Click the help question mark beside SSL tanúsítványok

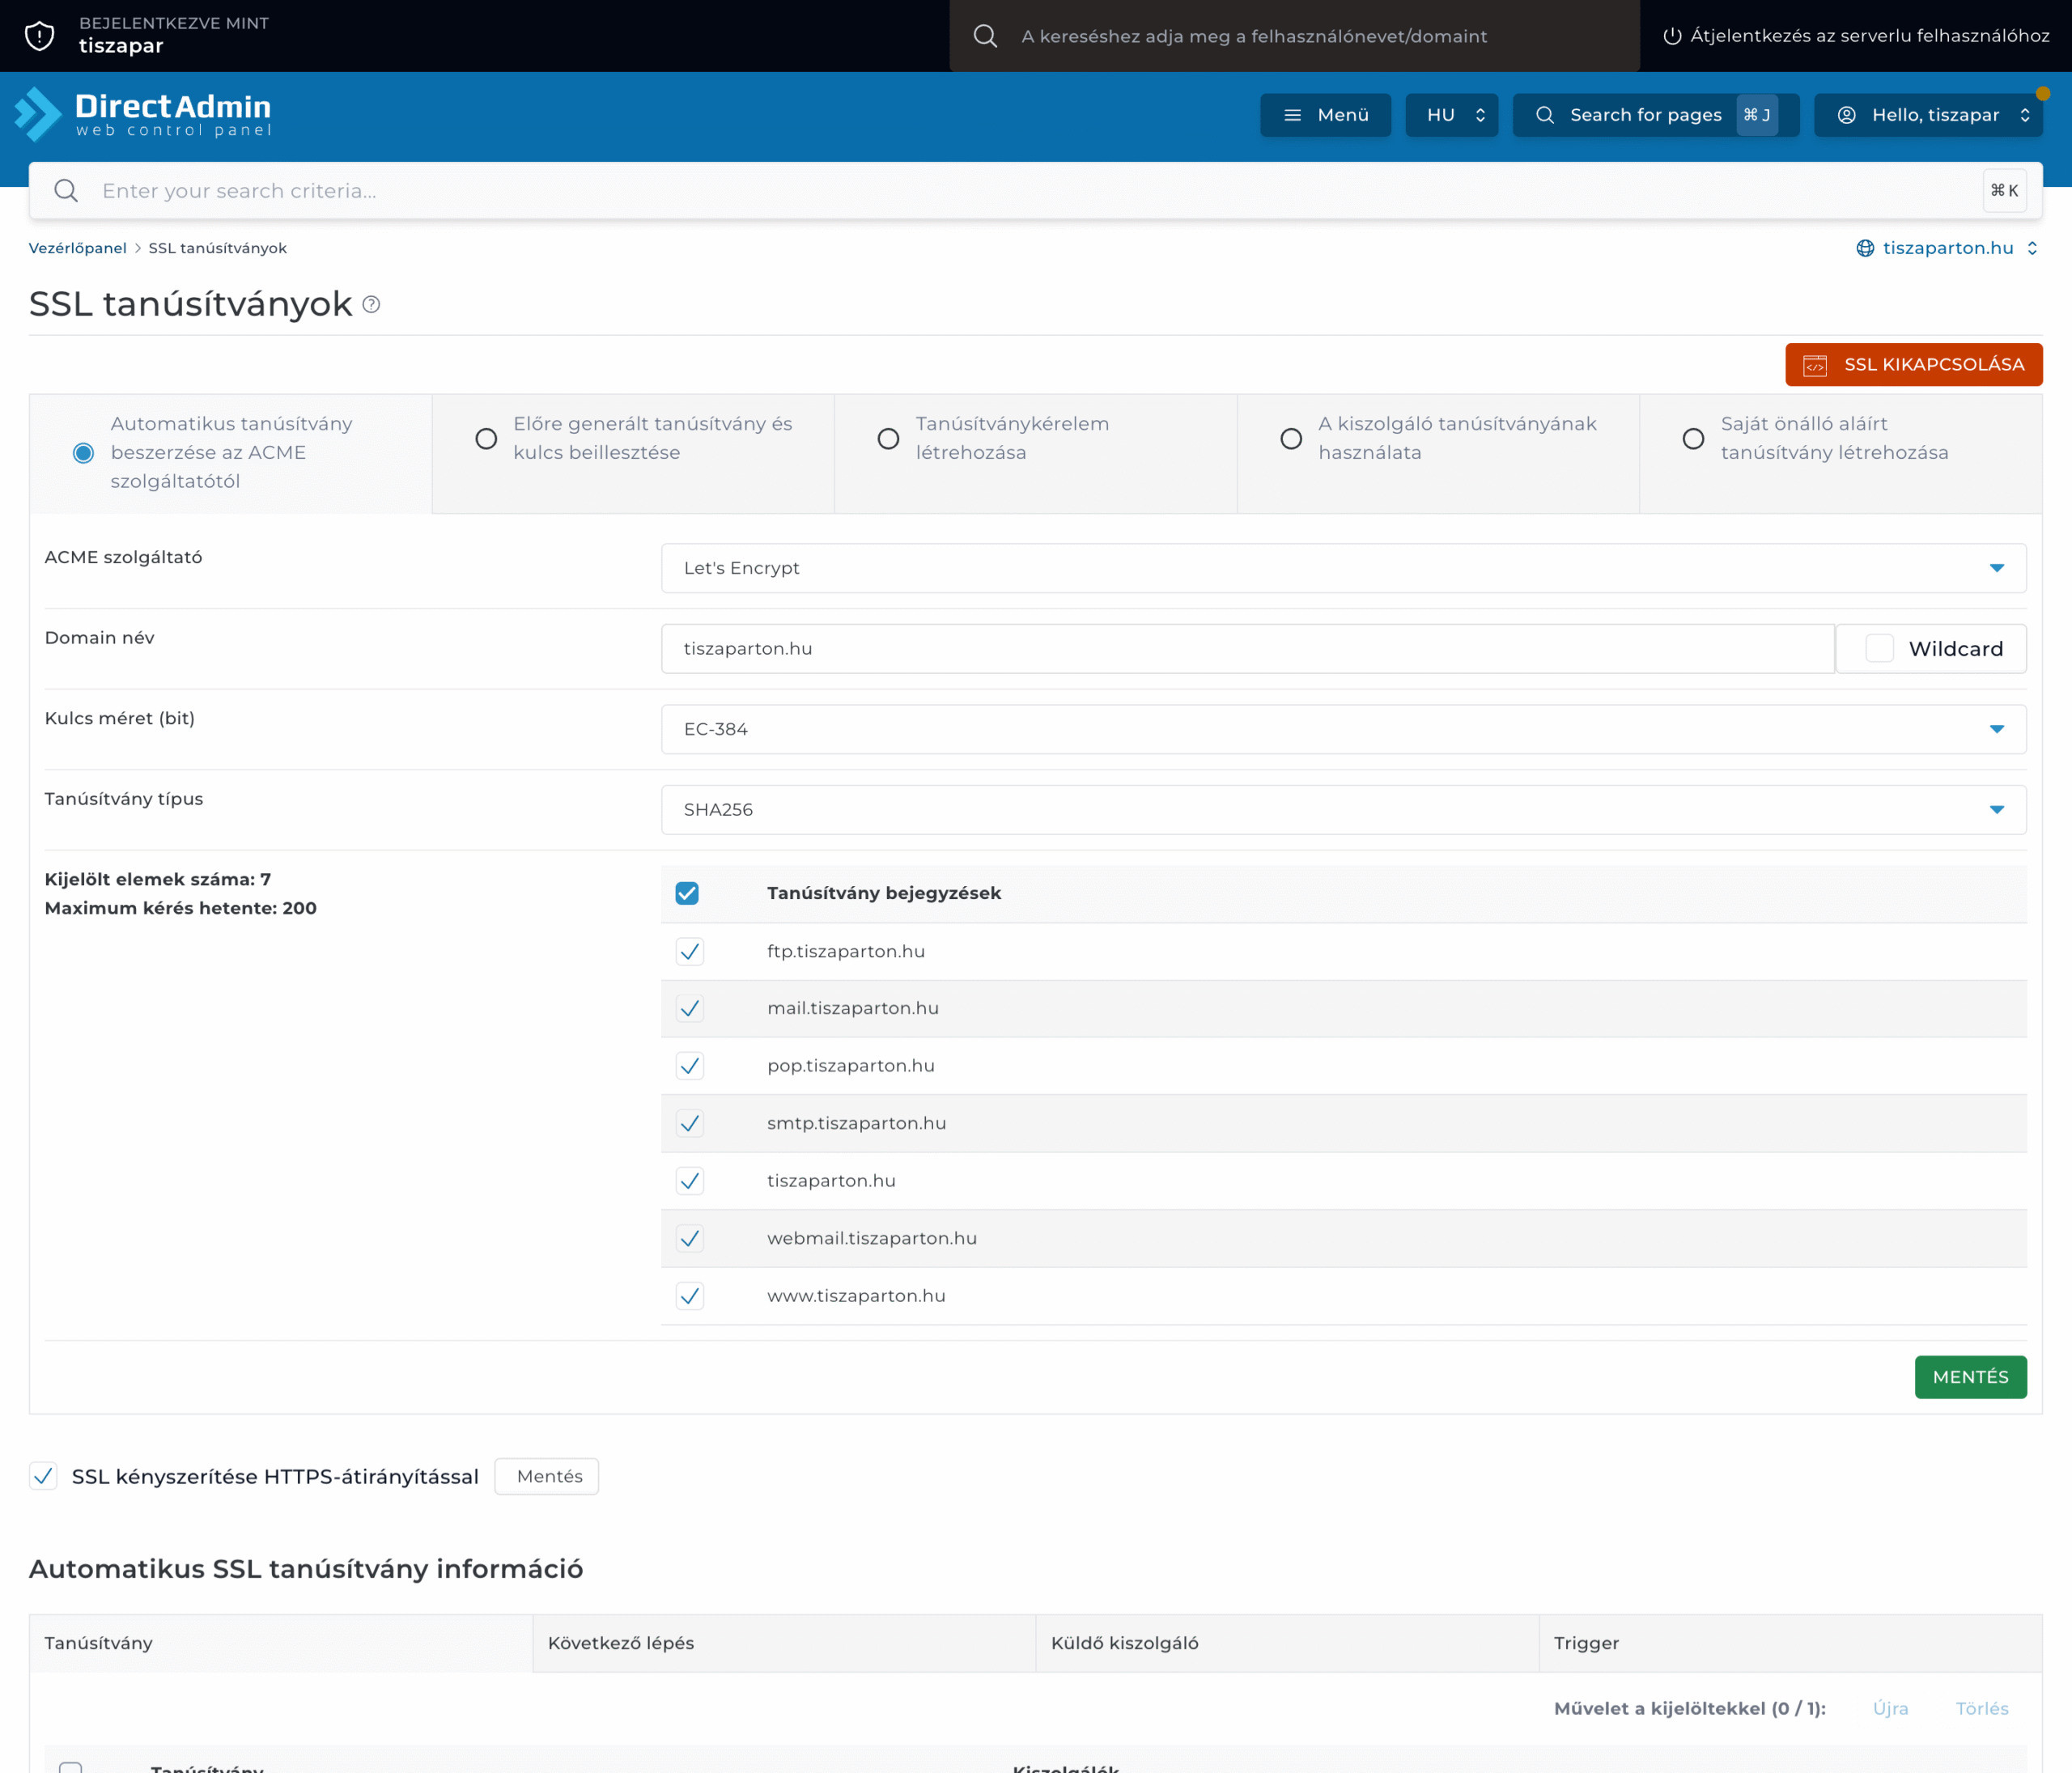click(x=371, y=304)
